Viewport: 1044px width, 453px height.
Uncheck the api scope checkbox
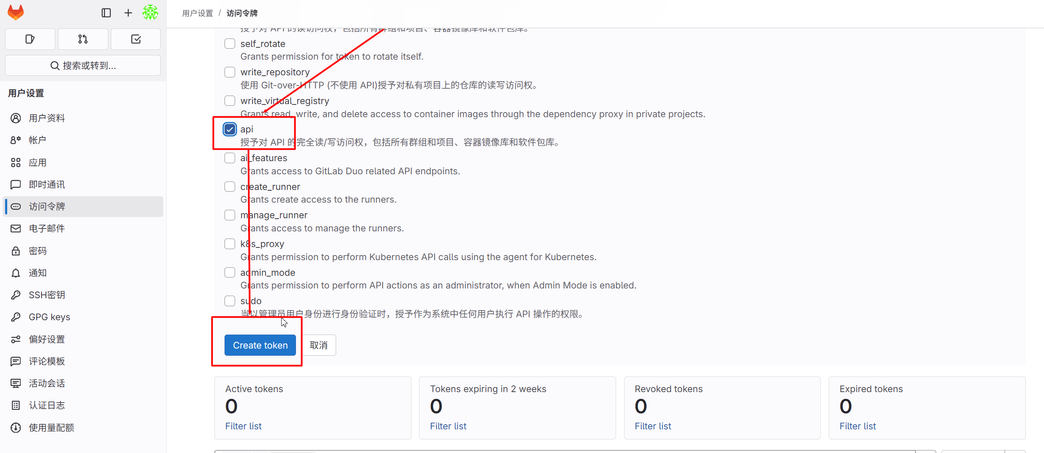(x=230, y=129)
